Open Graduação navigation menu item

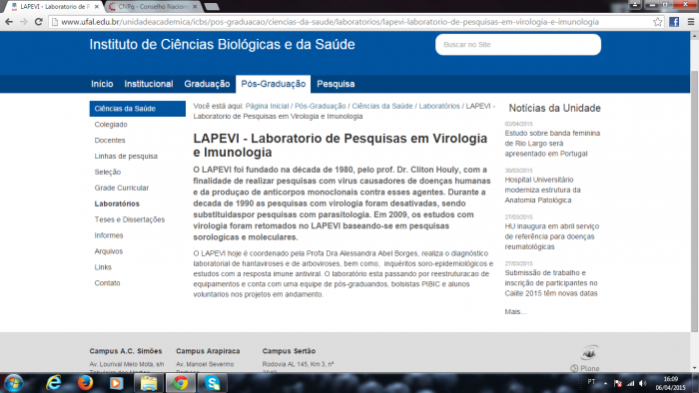point(207,84)
